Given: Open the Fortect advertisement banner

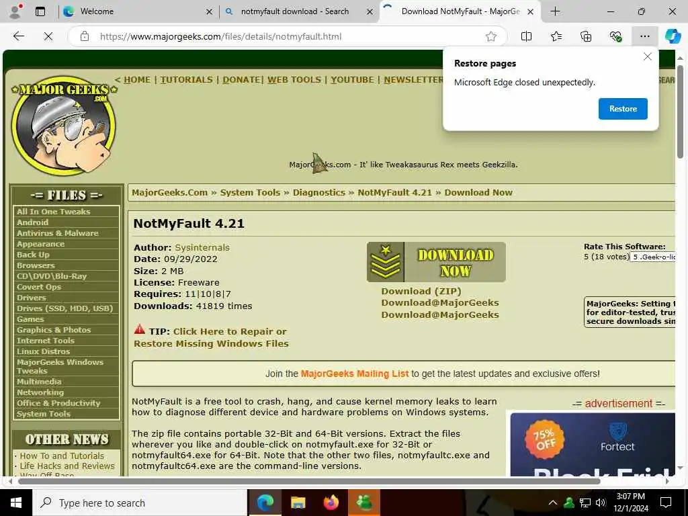Looking at the screenshot, I should point(593,444).
